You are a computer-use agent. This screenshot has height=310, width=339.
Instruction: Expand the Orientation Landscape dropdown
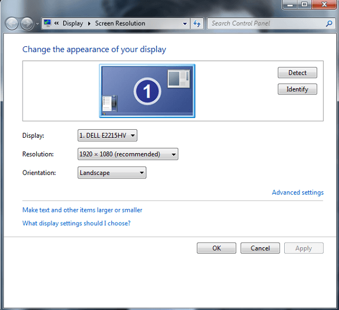point(112,173)
